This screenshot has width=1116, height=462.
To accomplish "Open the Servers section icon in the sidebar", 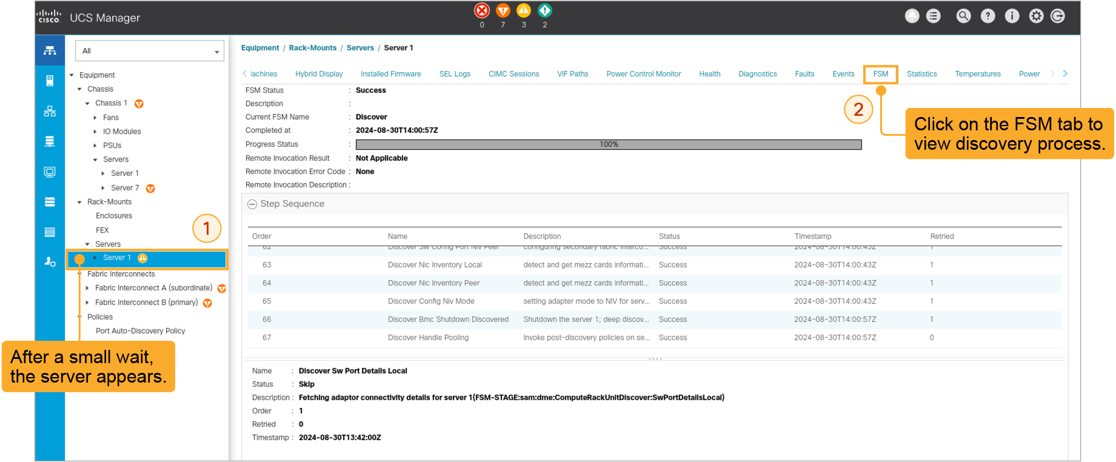I will coord(50,81).
